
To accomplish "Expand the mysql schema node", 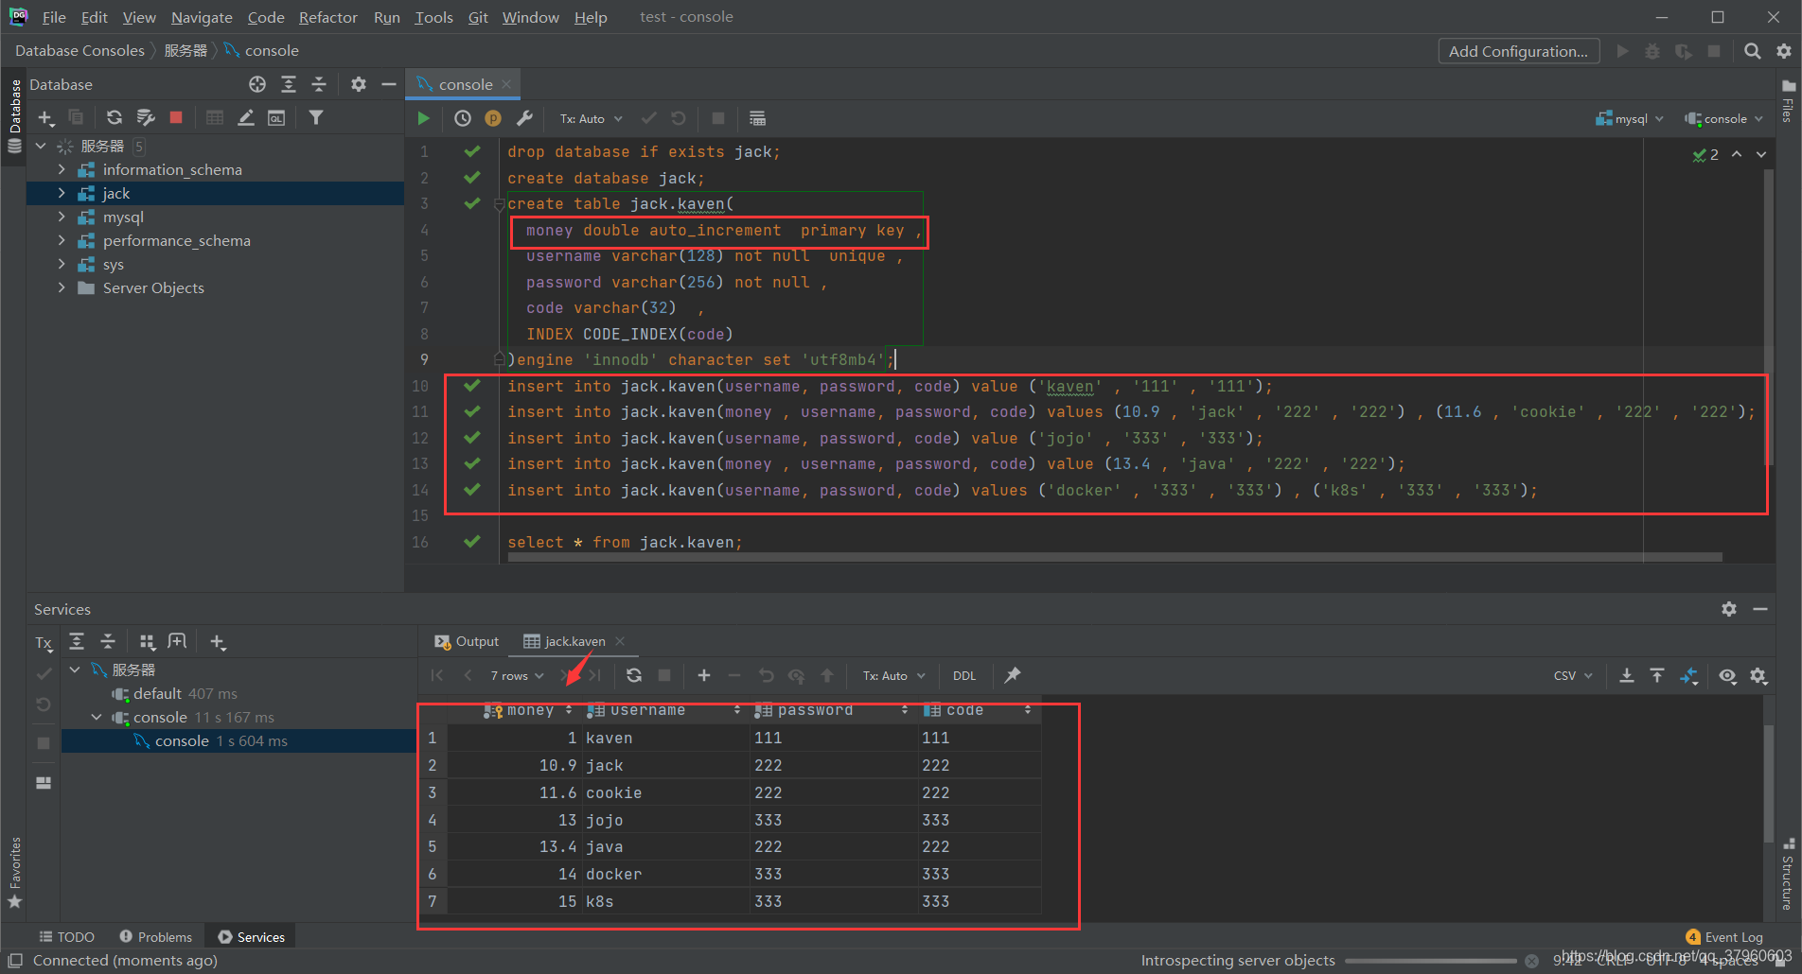I will (62, 217).
